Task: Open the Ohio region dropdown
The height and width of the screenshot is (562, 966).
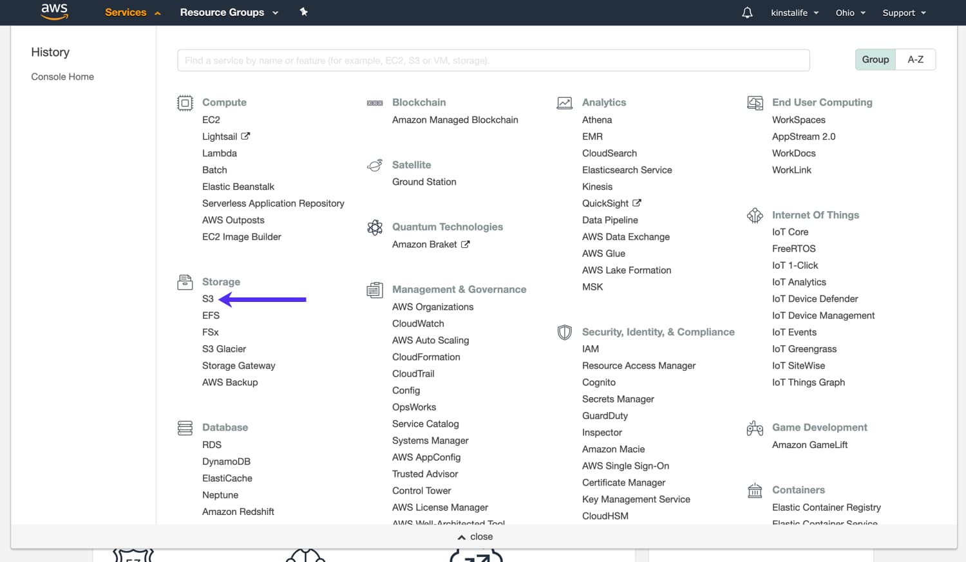Action: coord(849,12)
